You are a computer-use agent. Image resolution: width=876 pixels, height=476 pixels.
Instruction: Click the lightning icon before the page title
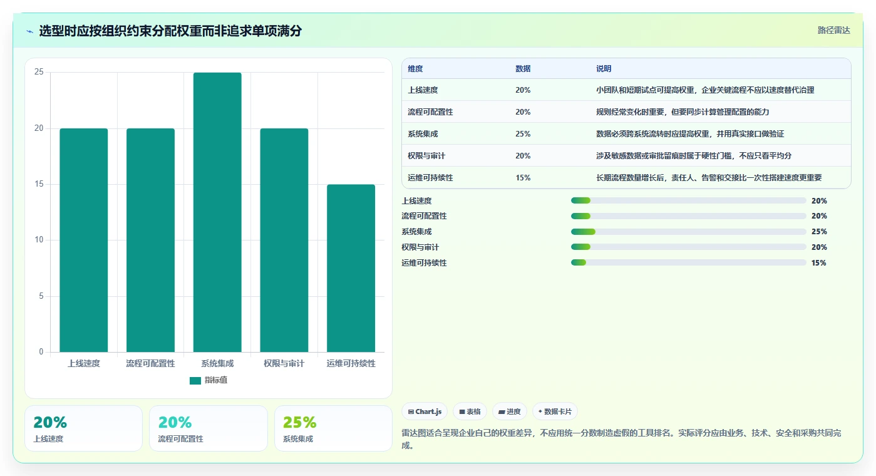(x=30, y=31)
